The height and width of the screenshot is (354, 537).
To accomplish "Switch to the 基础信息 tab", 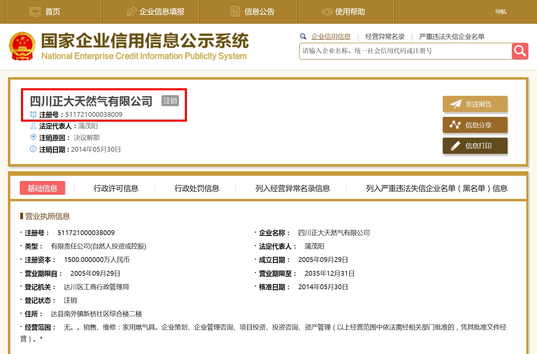I will pos(42,188).
